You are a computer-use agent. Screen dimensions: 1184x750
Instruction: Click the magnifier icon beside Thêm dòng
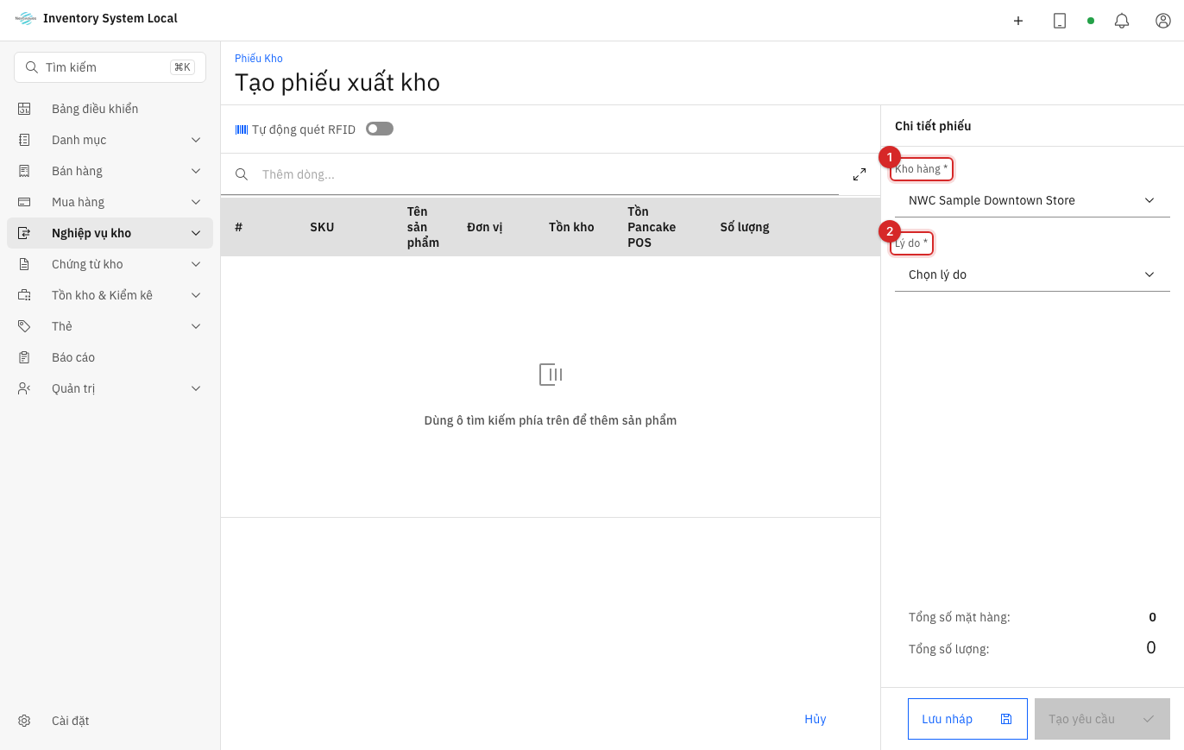pyautogui.click(x=242, y=174)
